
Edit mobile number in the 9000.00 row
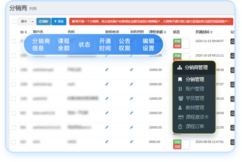131,142
